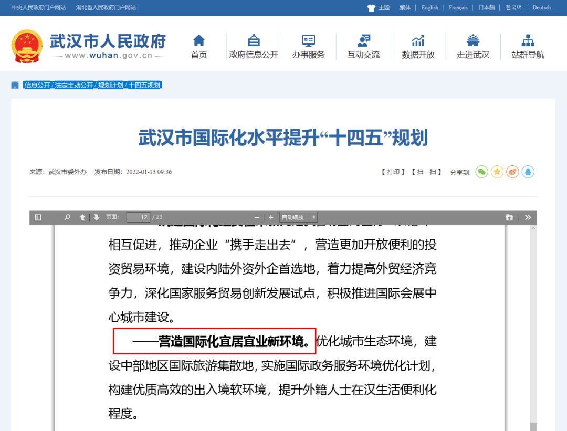This screenshot has height=431, width=567.
Task: Open 政府信息公开 navigation item
Action: click(254, 47)
